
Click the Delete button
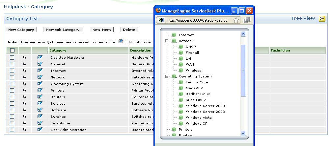point(129,30)
